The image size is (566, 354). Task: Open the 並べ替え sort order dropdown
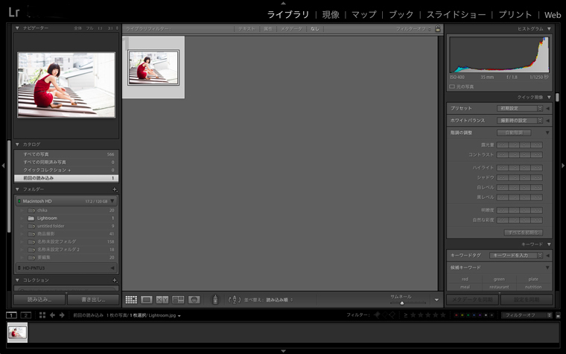click(x=279, y=300)
